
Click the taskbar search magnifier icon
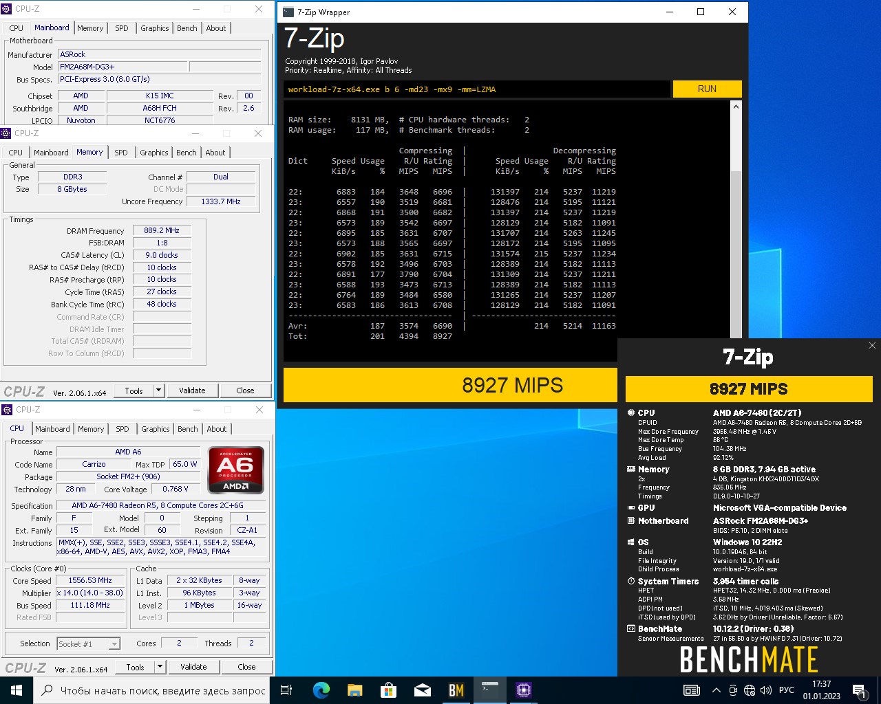pyautogui.click(x=47, y=690)
